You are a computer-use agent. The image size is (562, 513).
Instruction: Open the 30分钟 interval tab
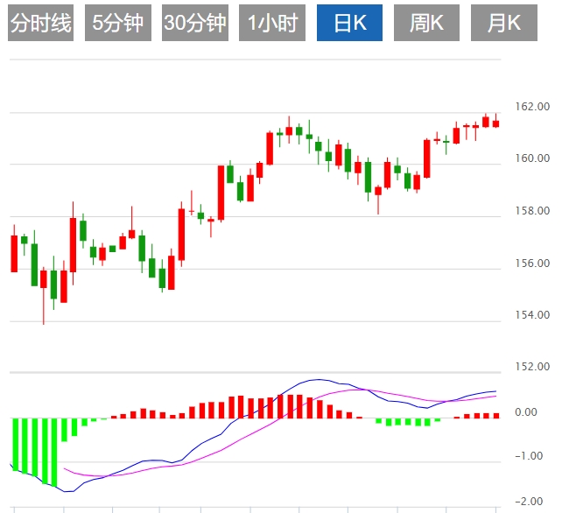[194, 23]
